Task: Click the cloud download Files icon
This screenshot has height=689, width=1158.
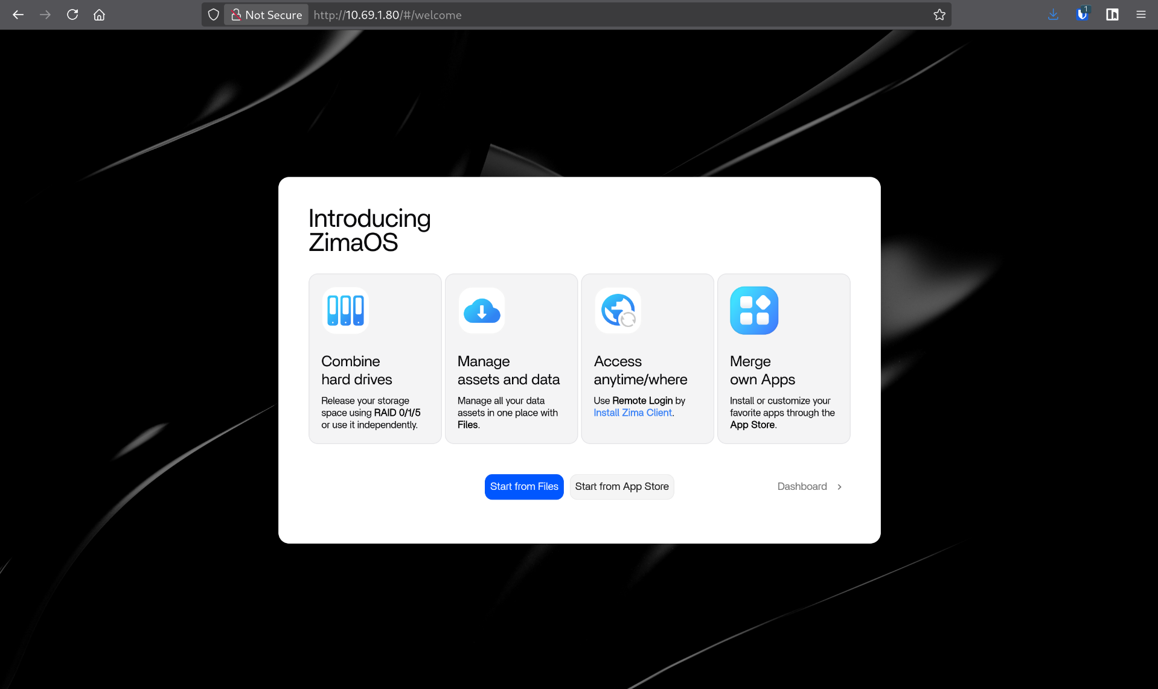Action: coord(482,310)
